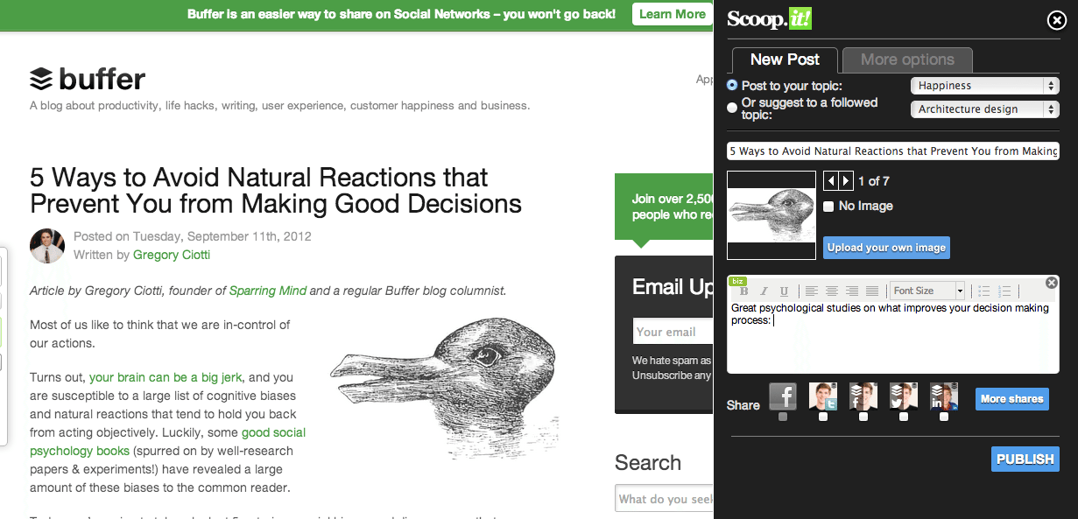The width and height of the screenshot is (1078, 519).
Task: Go to the next image with the right arrow
Action: (846, 181)
